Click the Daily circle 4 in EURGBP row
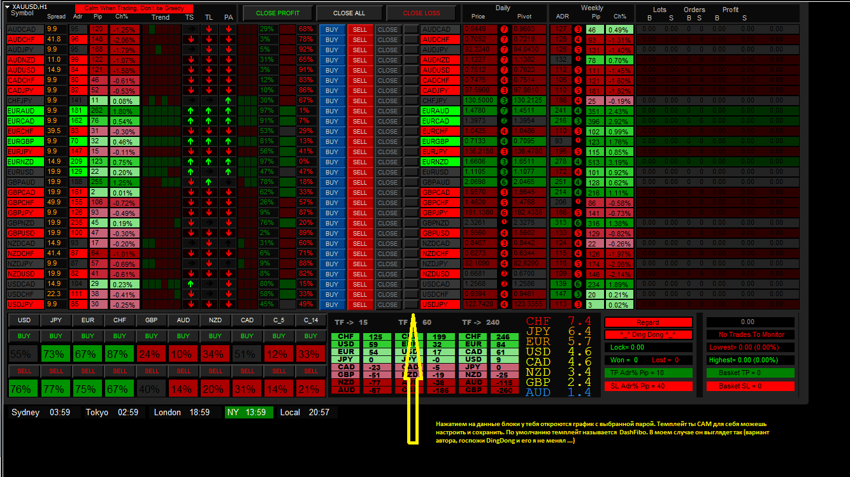This screenshot has height=477, width=850. click(504, 141)
